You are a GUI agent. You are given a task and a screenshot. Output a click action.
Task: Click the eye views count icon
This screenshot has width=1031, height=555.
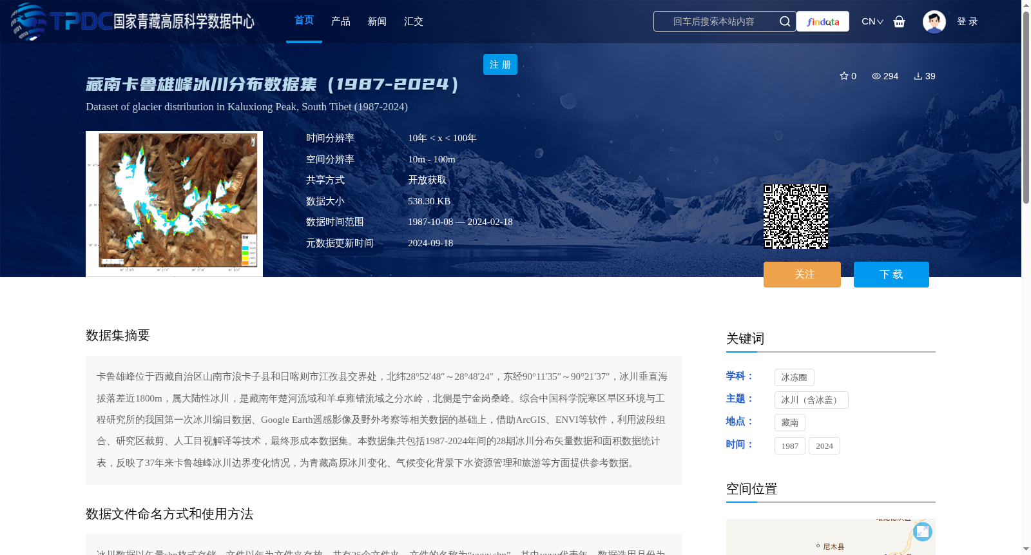[x=876, y=76]
